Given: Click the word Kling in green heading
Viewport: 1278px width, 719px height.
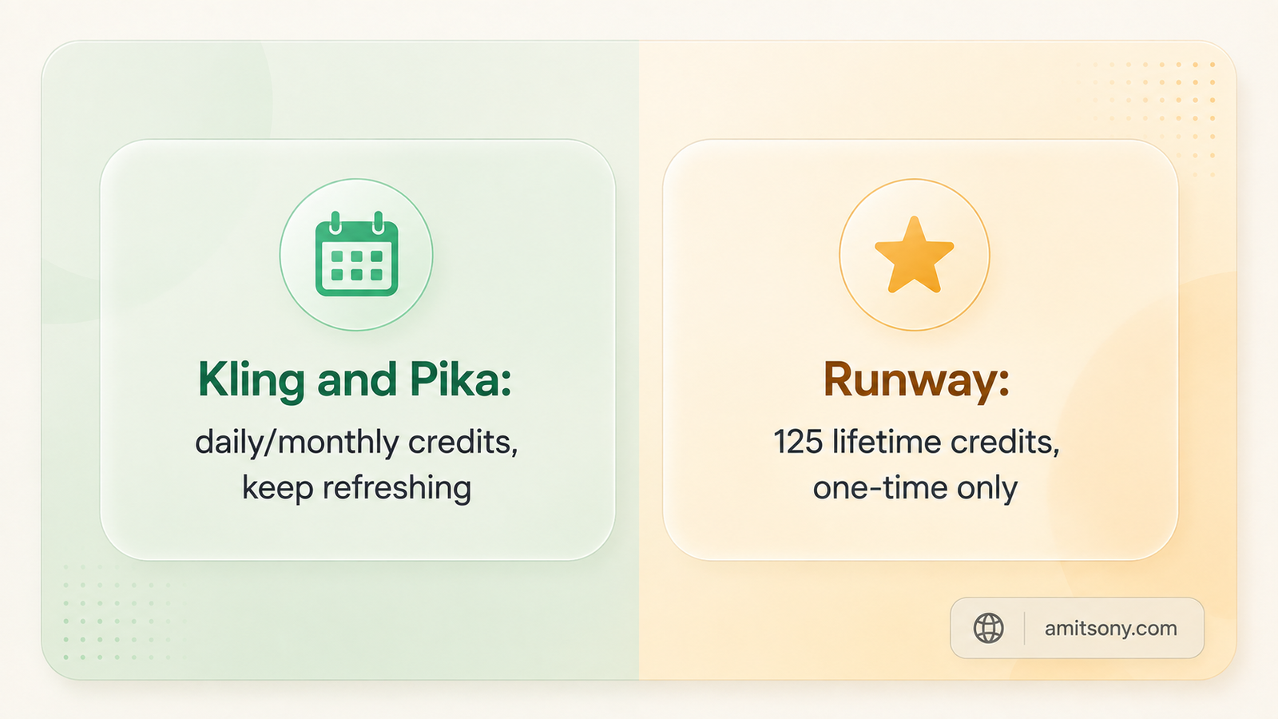Looking at the screenshot, I should 252,380.
